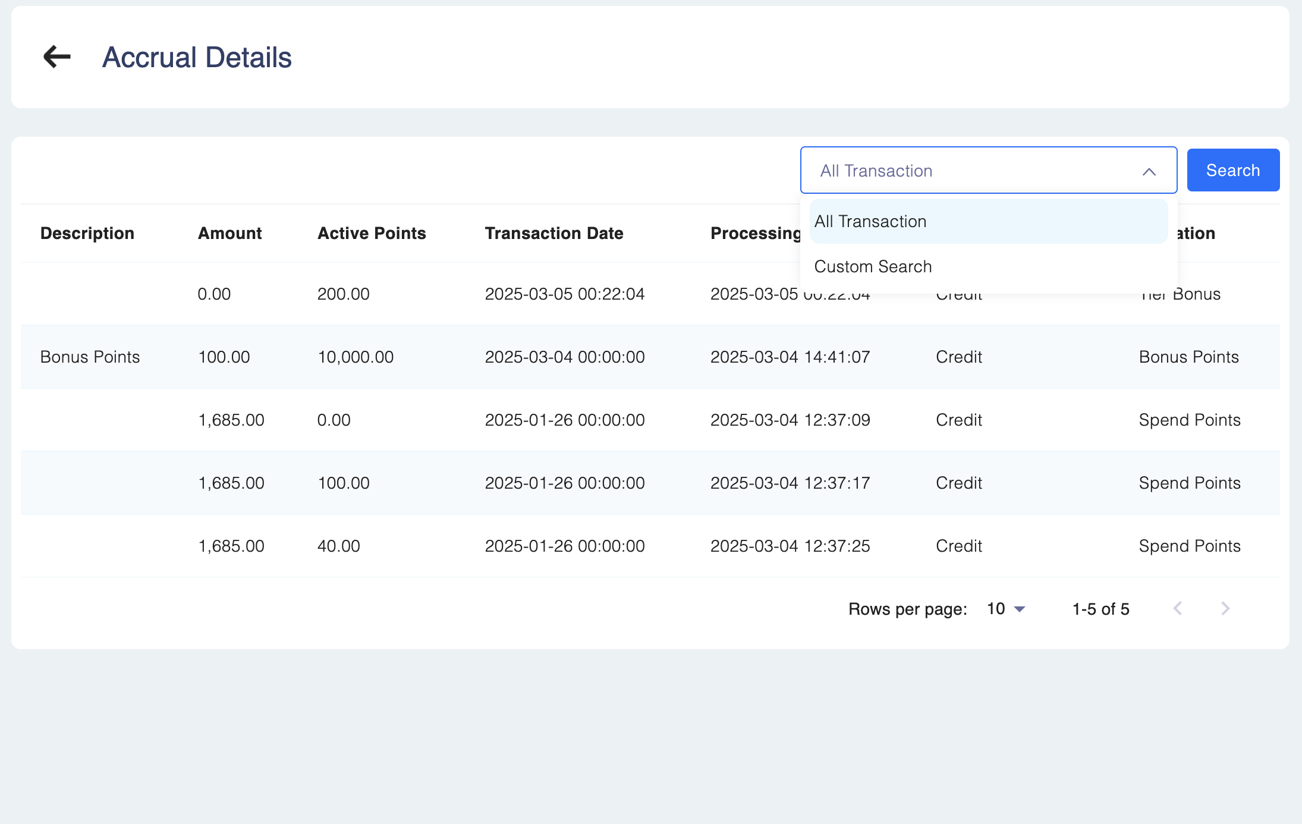Go to next page arrow
Image resolution: width=1302 pixels, height=824 pixels.
(x=1225, y=608)
